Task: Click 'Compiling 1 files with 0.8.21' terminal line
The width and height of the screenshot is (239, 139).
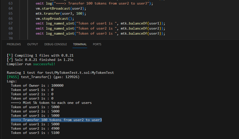Action: (40, 55)
